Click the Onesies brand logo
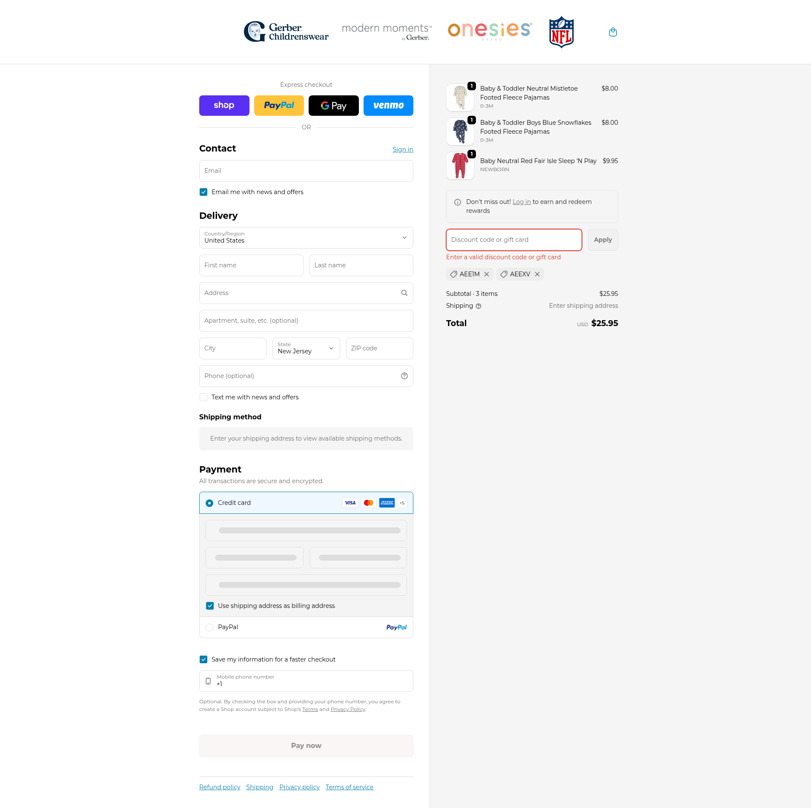 tap(490, 30)
